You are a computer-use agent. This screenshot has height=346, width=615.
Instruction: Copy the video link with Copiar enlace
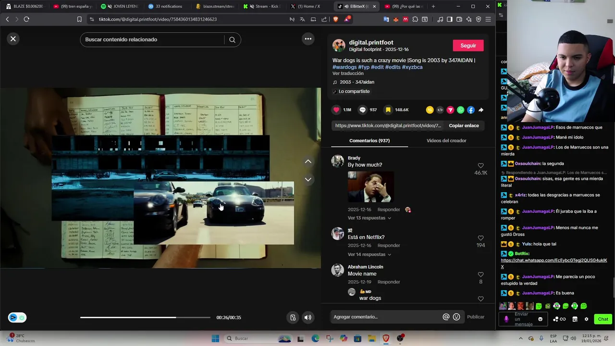[464, 125]
